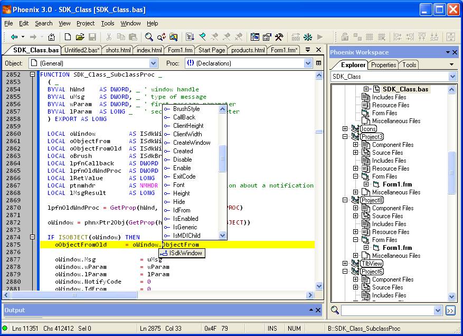
Task: Select IsEnabled in the autocomplete list
Action: pyautogui.click(x=185, y=219)
